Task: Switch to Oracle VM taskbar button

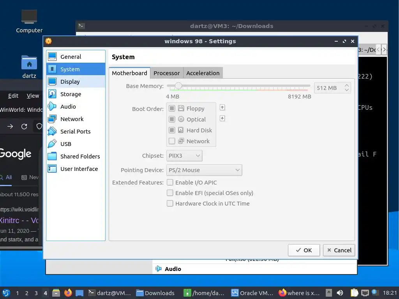Action: (x=252, y=293)
